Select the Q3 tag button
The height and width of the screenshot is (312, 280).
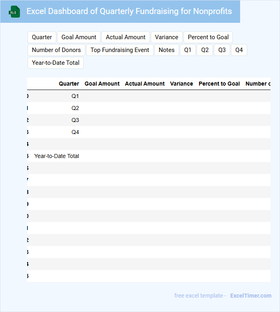[x=222, y=50]
